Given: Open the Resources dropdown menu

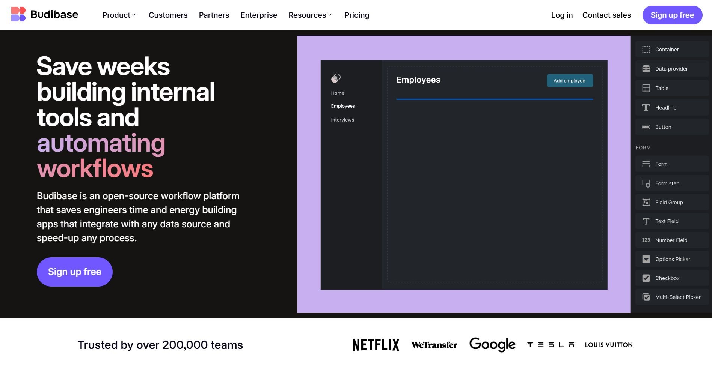Looking at the screenshot, I should tap(310, 15).
